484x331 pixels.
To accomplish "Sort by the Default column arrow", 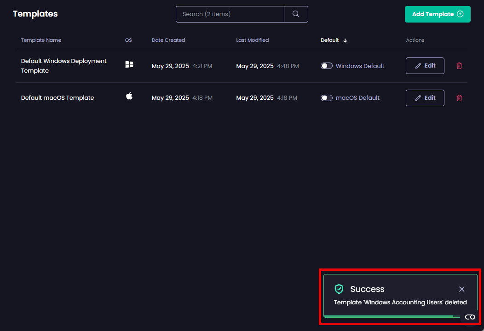I will tap(345, 40).
